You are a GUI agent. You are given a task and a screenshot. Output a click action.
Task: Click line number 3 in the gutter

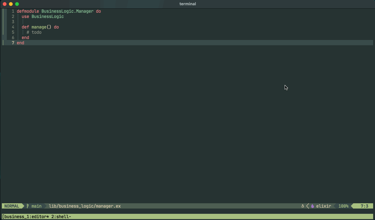pyautogui.click(x=13, y=22)
